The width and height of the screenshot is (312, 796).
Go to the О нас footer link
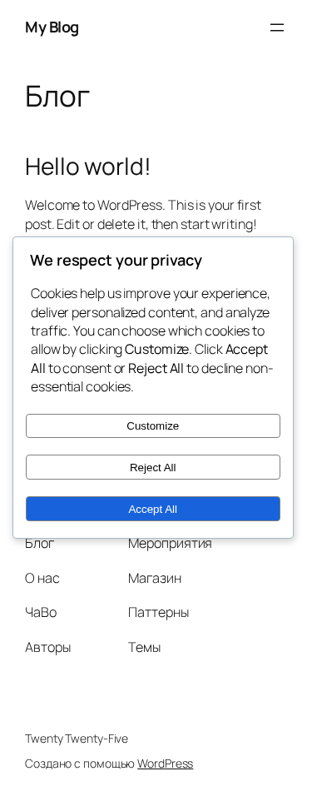(x=42, y=578)
